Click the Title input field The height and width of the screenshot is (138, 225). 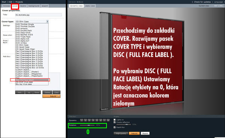(39, 15)
